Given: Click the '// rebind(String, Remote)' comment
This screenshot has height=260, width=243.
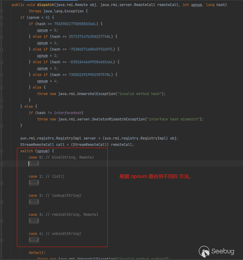Looking at the screenshot, I should point(72,215).
